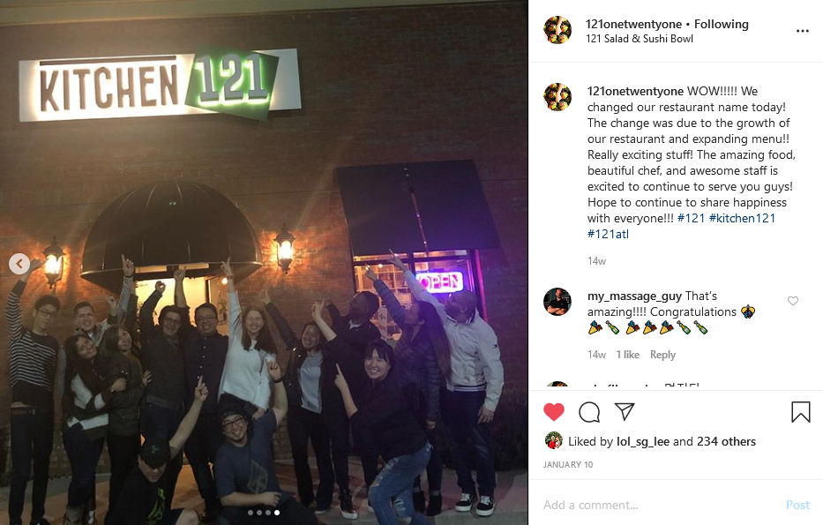This screenshot has width=823, height=525.
Task: Open the #121atl hashtag
Action: [608, 234]
